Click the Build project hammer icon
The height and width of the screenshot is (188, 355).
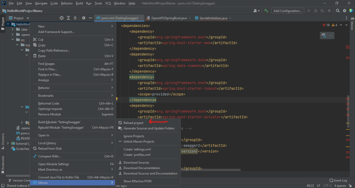266,10
